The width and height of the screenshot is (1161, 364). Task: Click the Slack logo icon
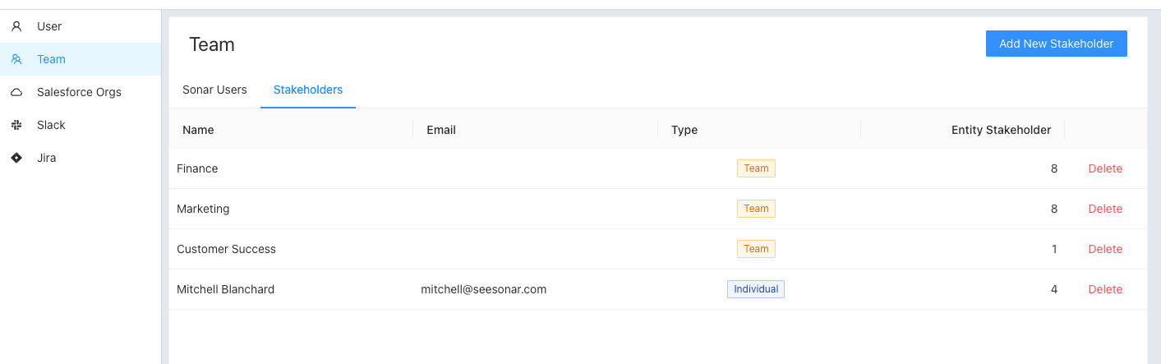(x=16, y=125)
